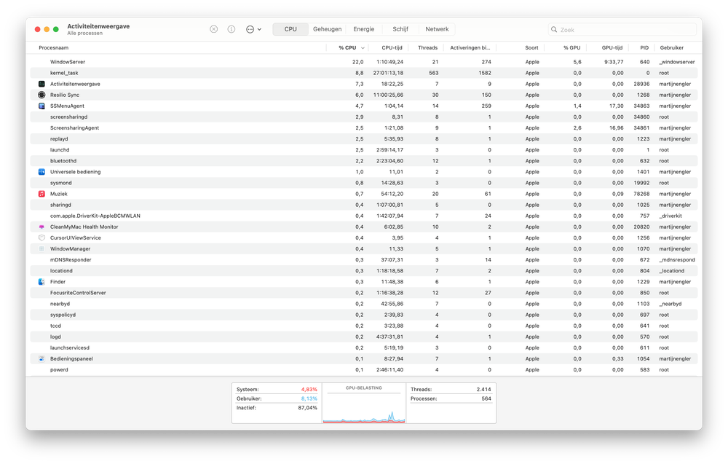Click into the Zoek search field
728x464 pixels.
point(622,29)
